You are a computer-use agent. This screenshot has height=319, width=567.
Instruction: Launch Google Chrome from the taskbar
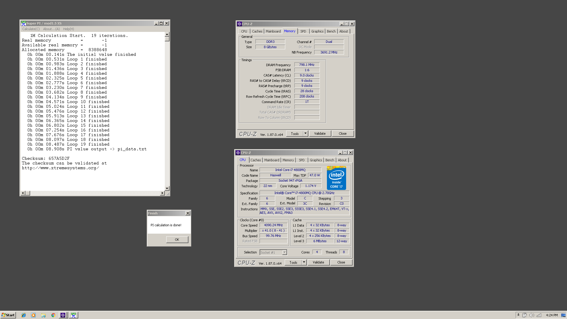click(x=53, y=315)
